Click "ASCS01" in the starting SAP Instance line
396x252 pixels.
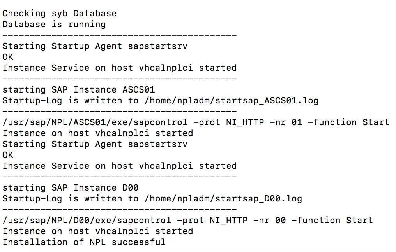138,90
